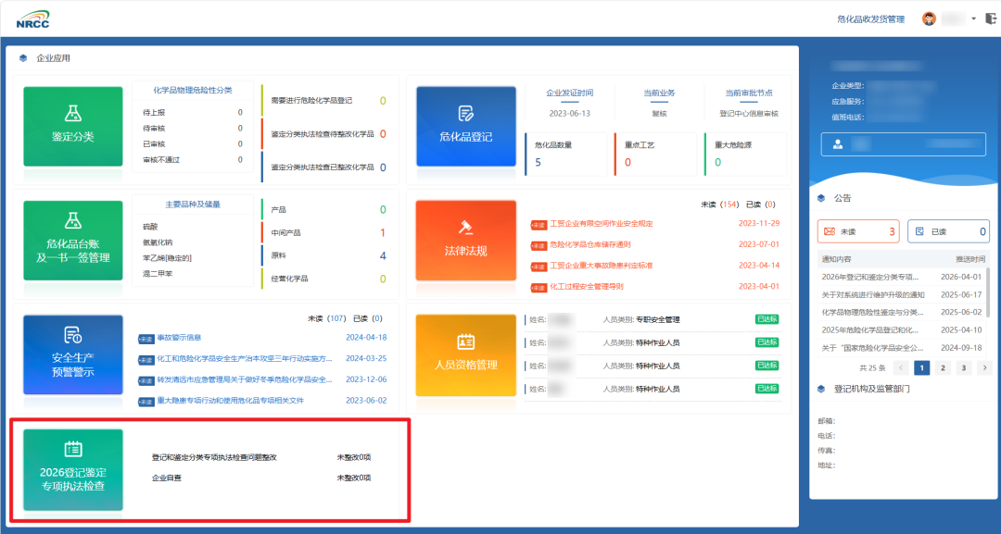Show 已读(0) warning items
The height and width of the screenshot is (534, 1001).
(x=368, y=318)
